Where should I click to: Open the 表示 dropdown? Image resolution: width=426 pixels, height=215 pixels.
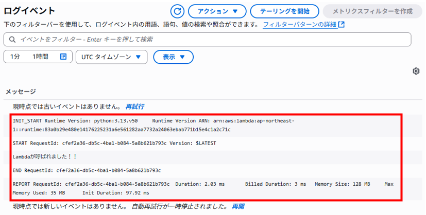point(173,57)
